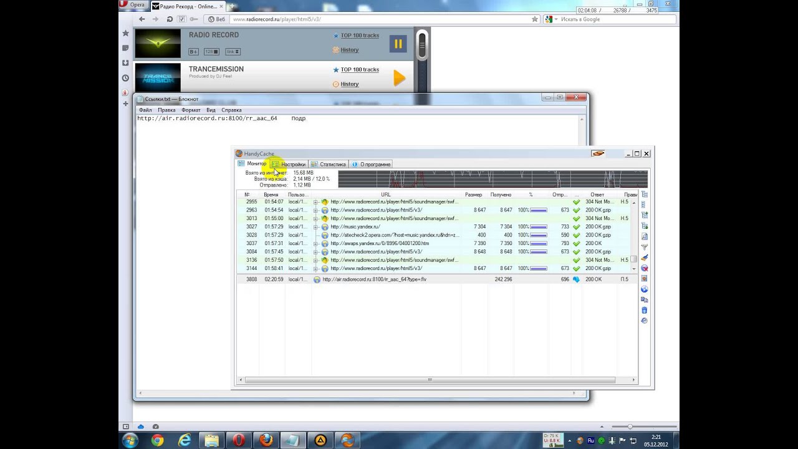Click the B+ button under Radio Record
Screen dimensions: 798x449
(x=194, y=52)
